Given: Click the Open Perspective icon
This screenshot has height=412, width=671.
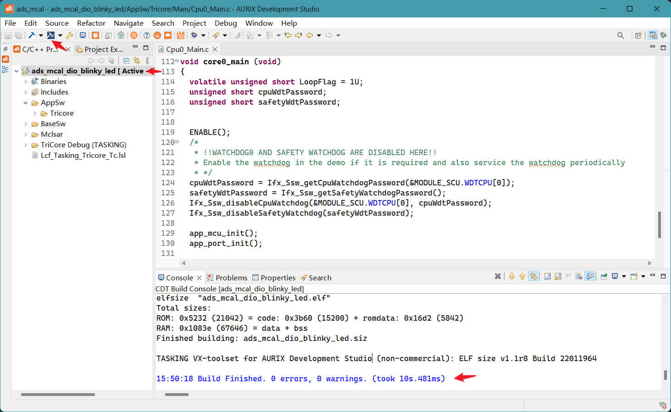Looking at the screenshot, I should [x=638, y=35].
